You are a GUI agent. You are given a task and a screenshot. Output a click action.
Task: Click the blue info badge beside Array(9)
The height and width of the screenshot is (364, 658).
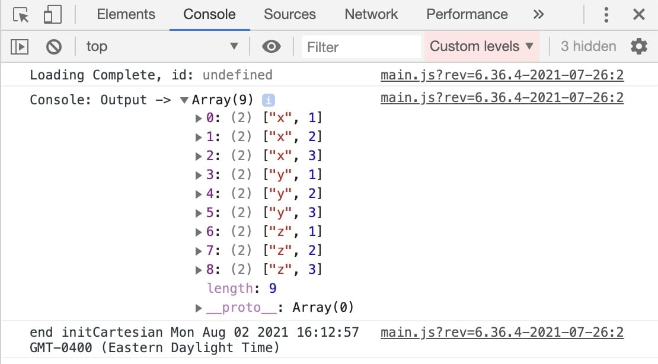(x=269, y=100)
